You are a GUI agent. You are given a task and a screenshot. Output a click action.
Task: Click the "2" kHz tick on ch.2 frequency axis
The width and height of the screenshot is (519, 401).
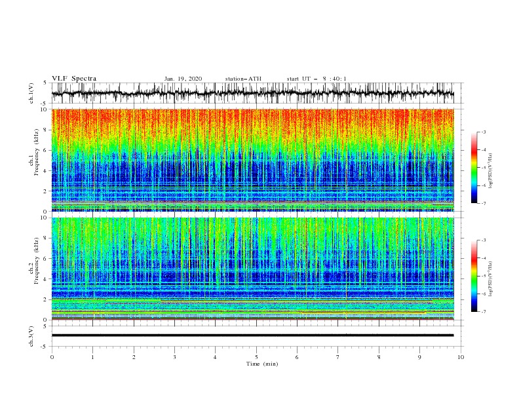[x=45, y=299]
